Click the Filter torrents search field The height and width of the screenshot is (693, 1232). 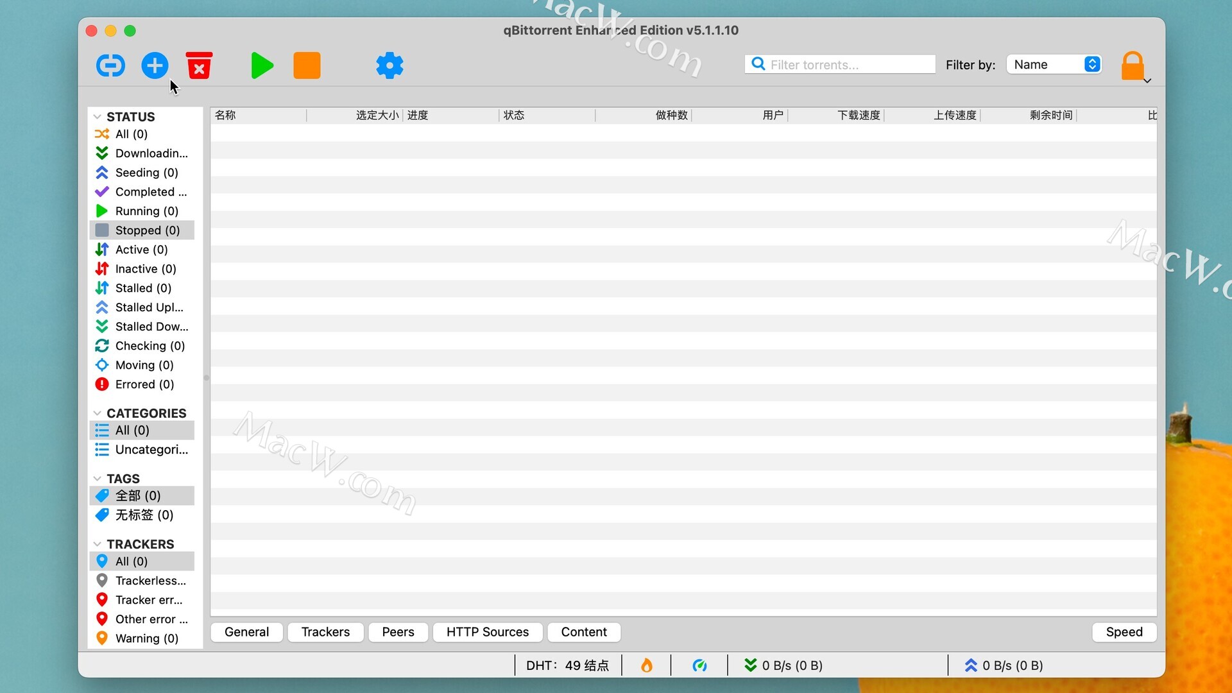(x=840, y=64)
